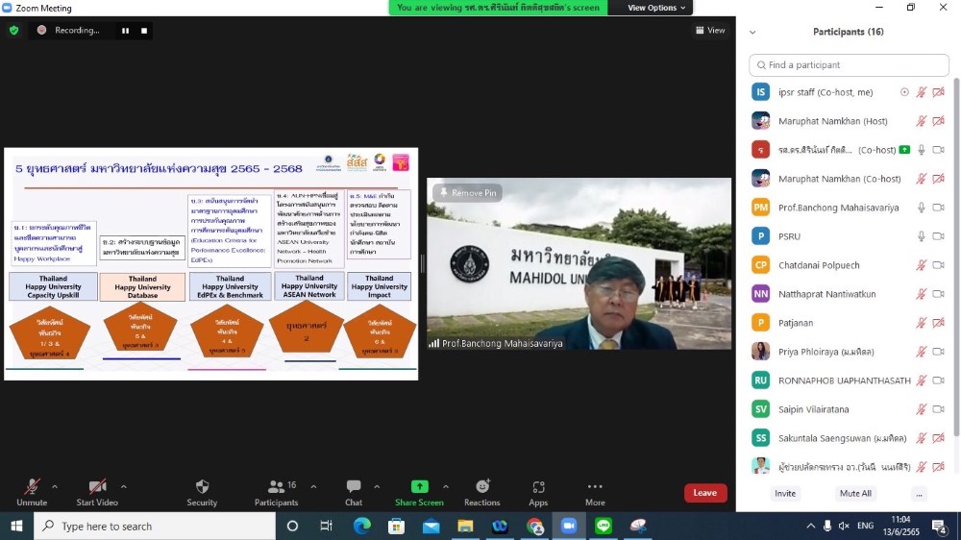The height and width of the screenshot is (540, 961).
Task: Expand audio settings arrow next to Unmute
Action: (x=55, y=486)
